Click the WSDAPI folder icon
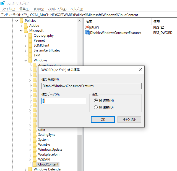The image size is (177, 171). click(35, 159)
